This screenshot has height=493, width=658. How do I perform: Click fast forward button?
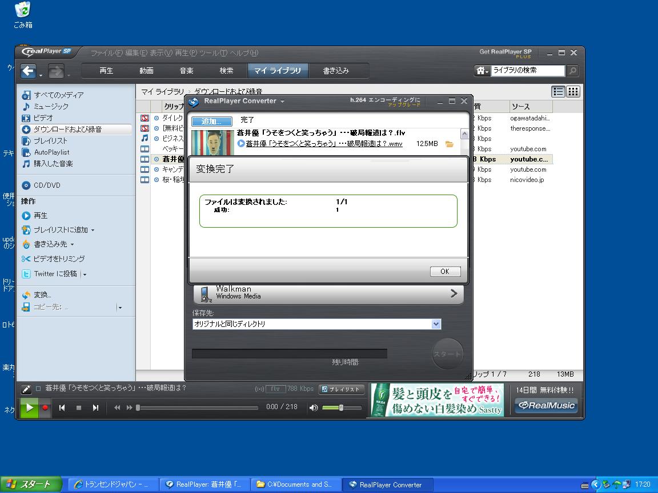pyautogui.click(x=129, y=408)
